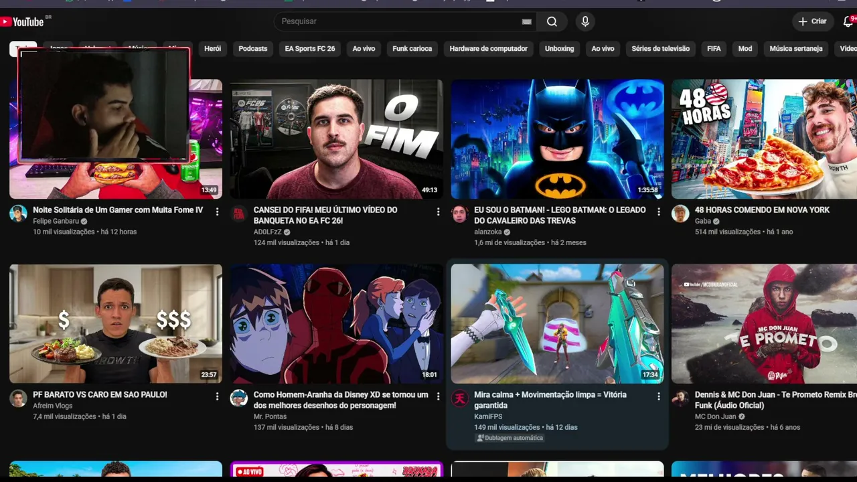This screenshot has width=857, height=482.
Task: Filter by the Mod chip
Action: pos(745,49)
